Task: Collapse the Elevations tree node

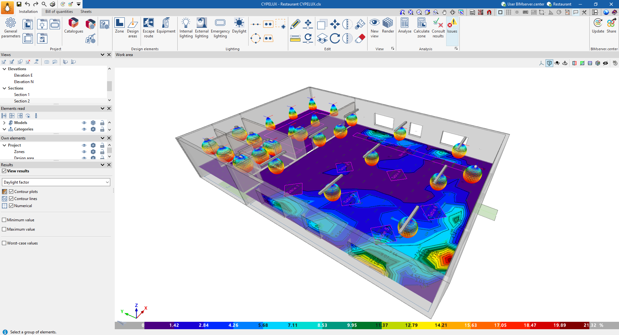Action: [5, 69]
